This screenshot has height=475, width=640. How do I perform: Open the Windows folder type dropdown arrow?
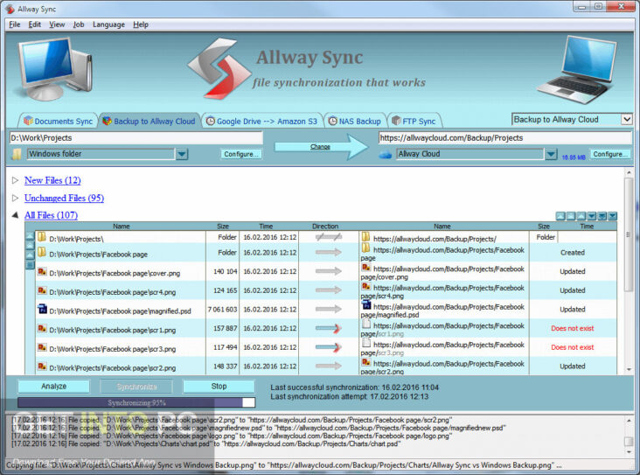click(x=182, y=154)
